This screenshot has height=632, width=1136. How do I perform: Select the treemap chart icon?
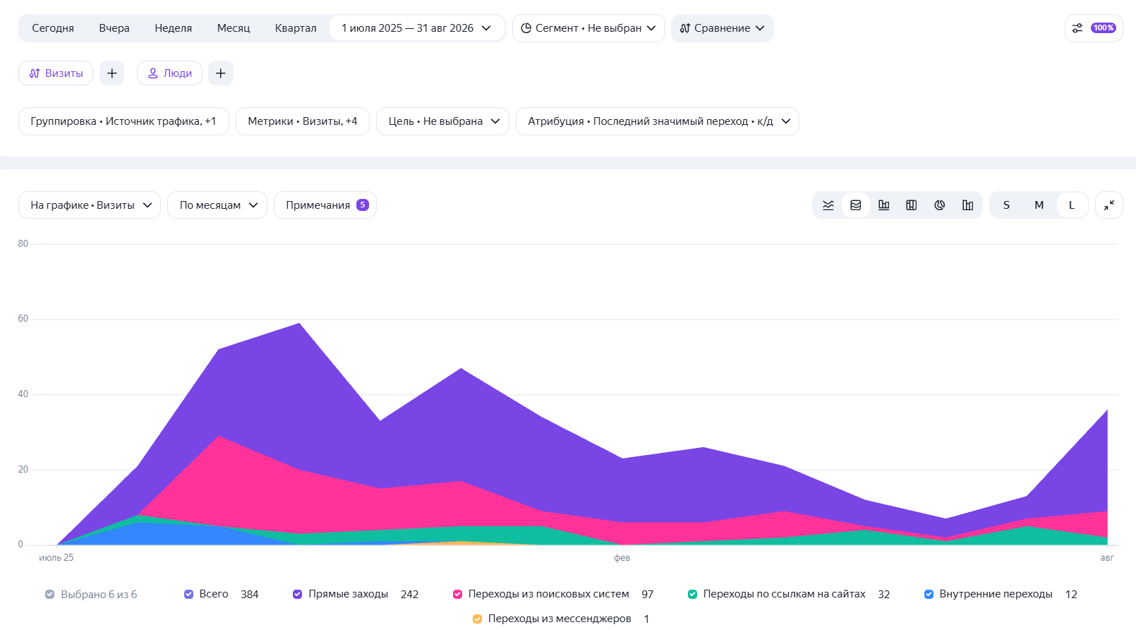point(912,205)
